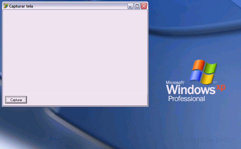Click the "Capturar tela" title text

coord(21,6)
